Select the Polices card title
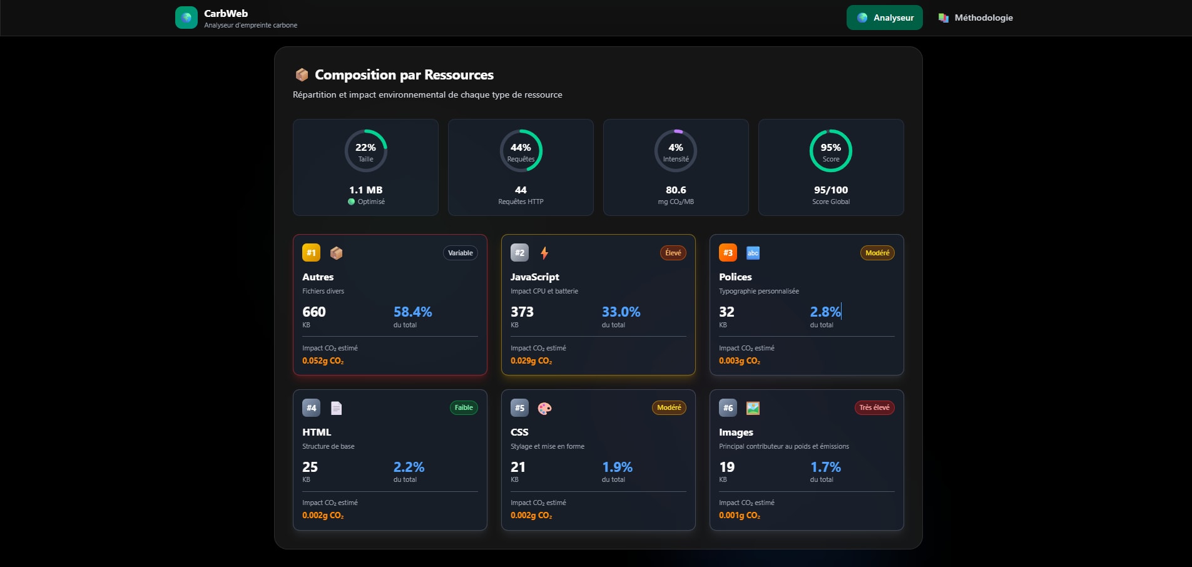The image size is (1192, 567). 735,277
